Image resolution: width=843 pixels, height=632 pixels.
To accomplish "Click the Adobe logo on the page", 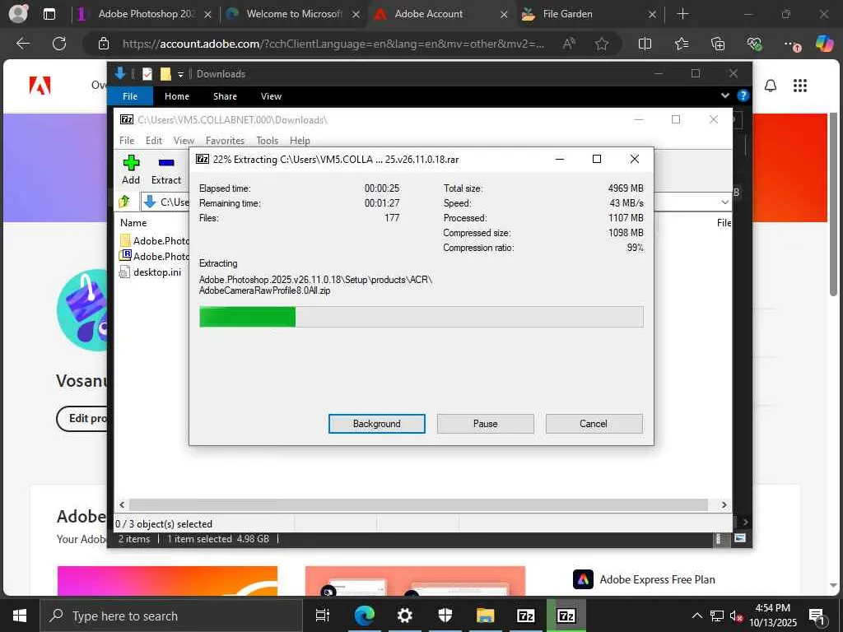I will click(x=40, y=86).
